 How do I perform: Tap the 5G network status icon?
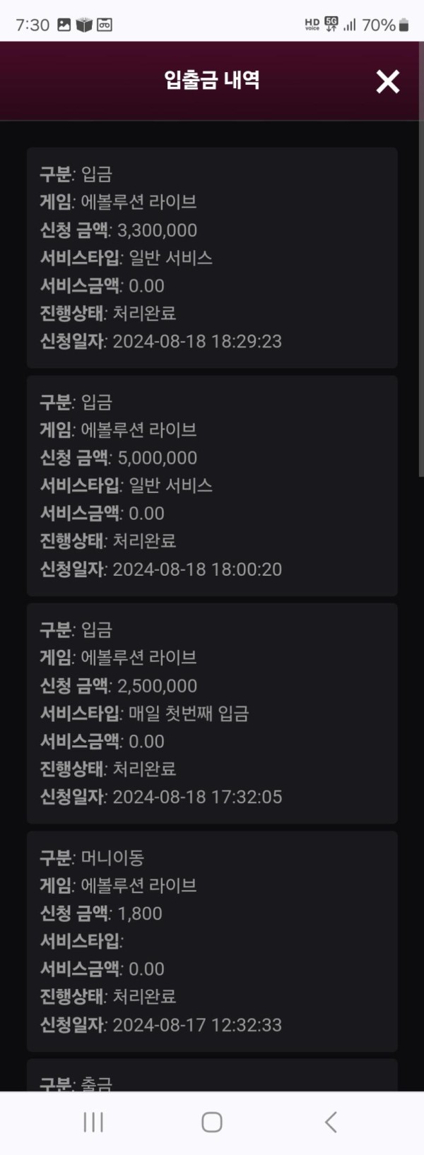click(331, 25)
